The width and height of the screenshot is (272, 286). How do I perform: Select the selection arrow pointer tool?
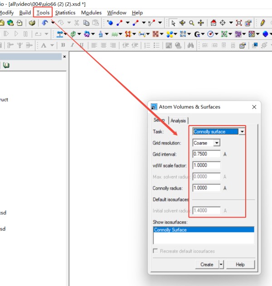click(173, 23)
